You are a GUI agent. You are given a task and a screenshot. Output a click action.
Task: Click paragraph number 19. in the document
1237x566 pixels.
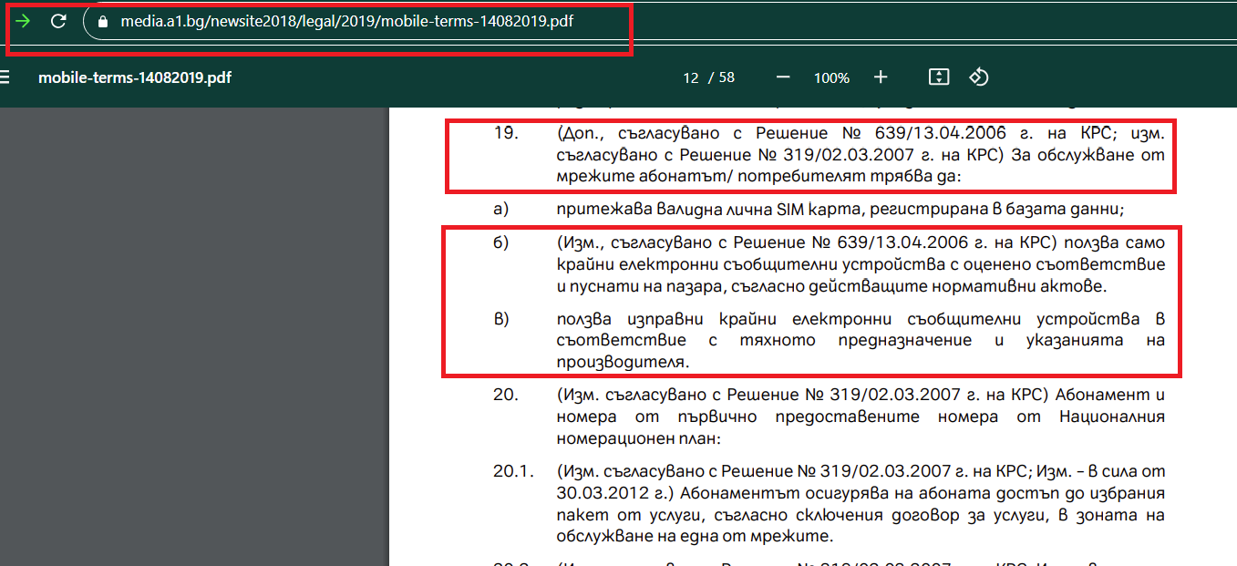[506, 133]
